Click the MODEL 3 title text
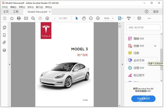164x108 pixels. pyautogui.click(x=79, y=49)
